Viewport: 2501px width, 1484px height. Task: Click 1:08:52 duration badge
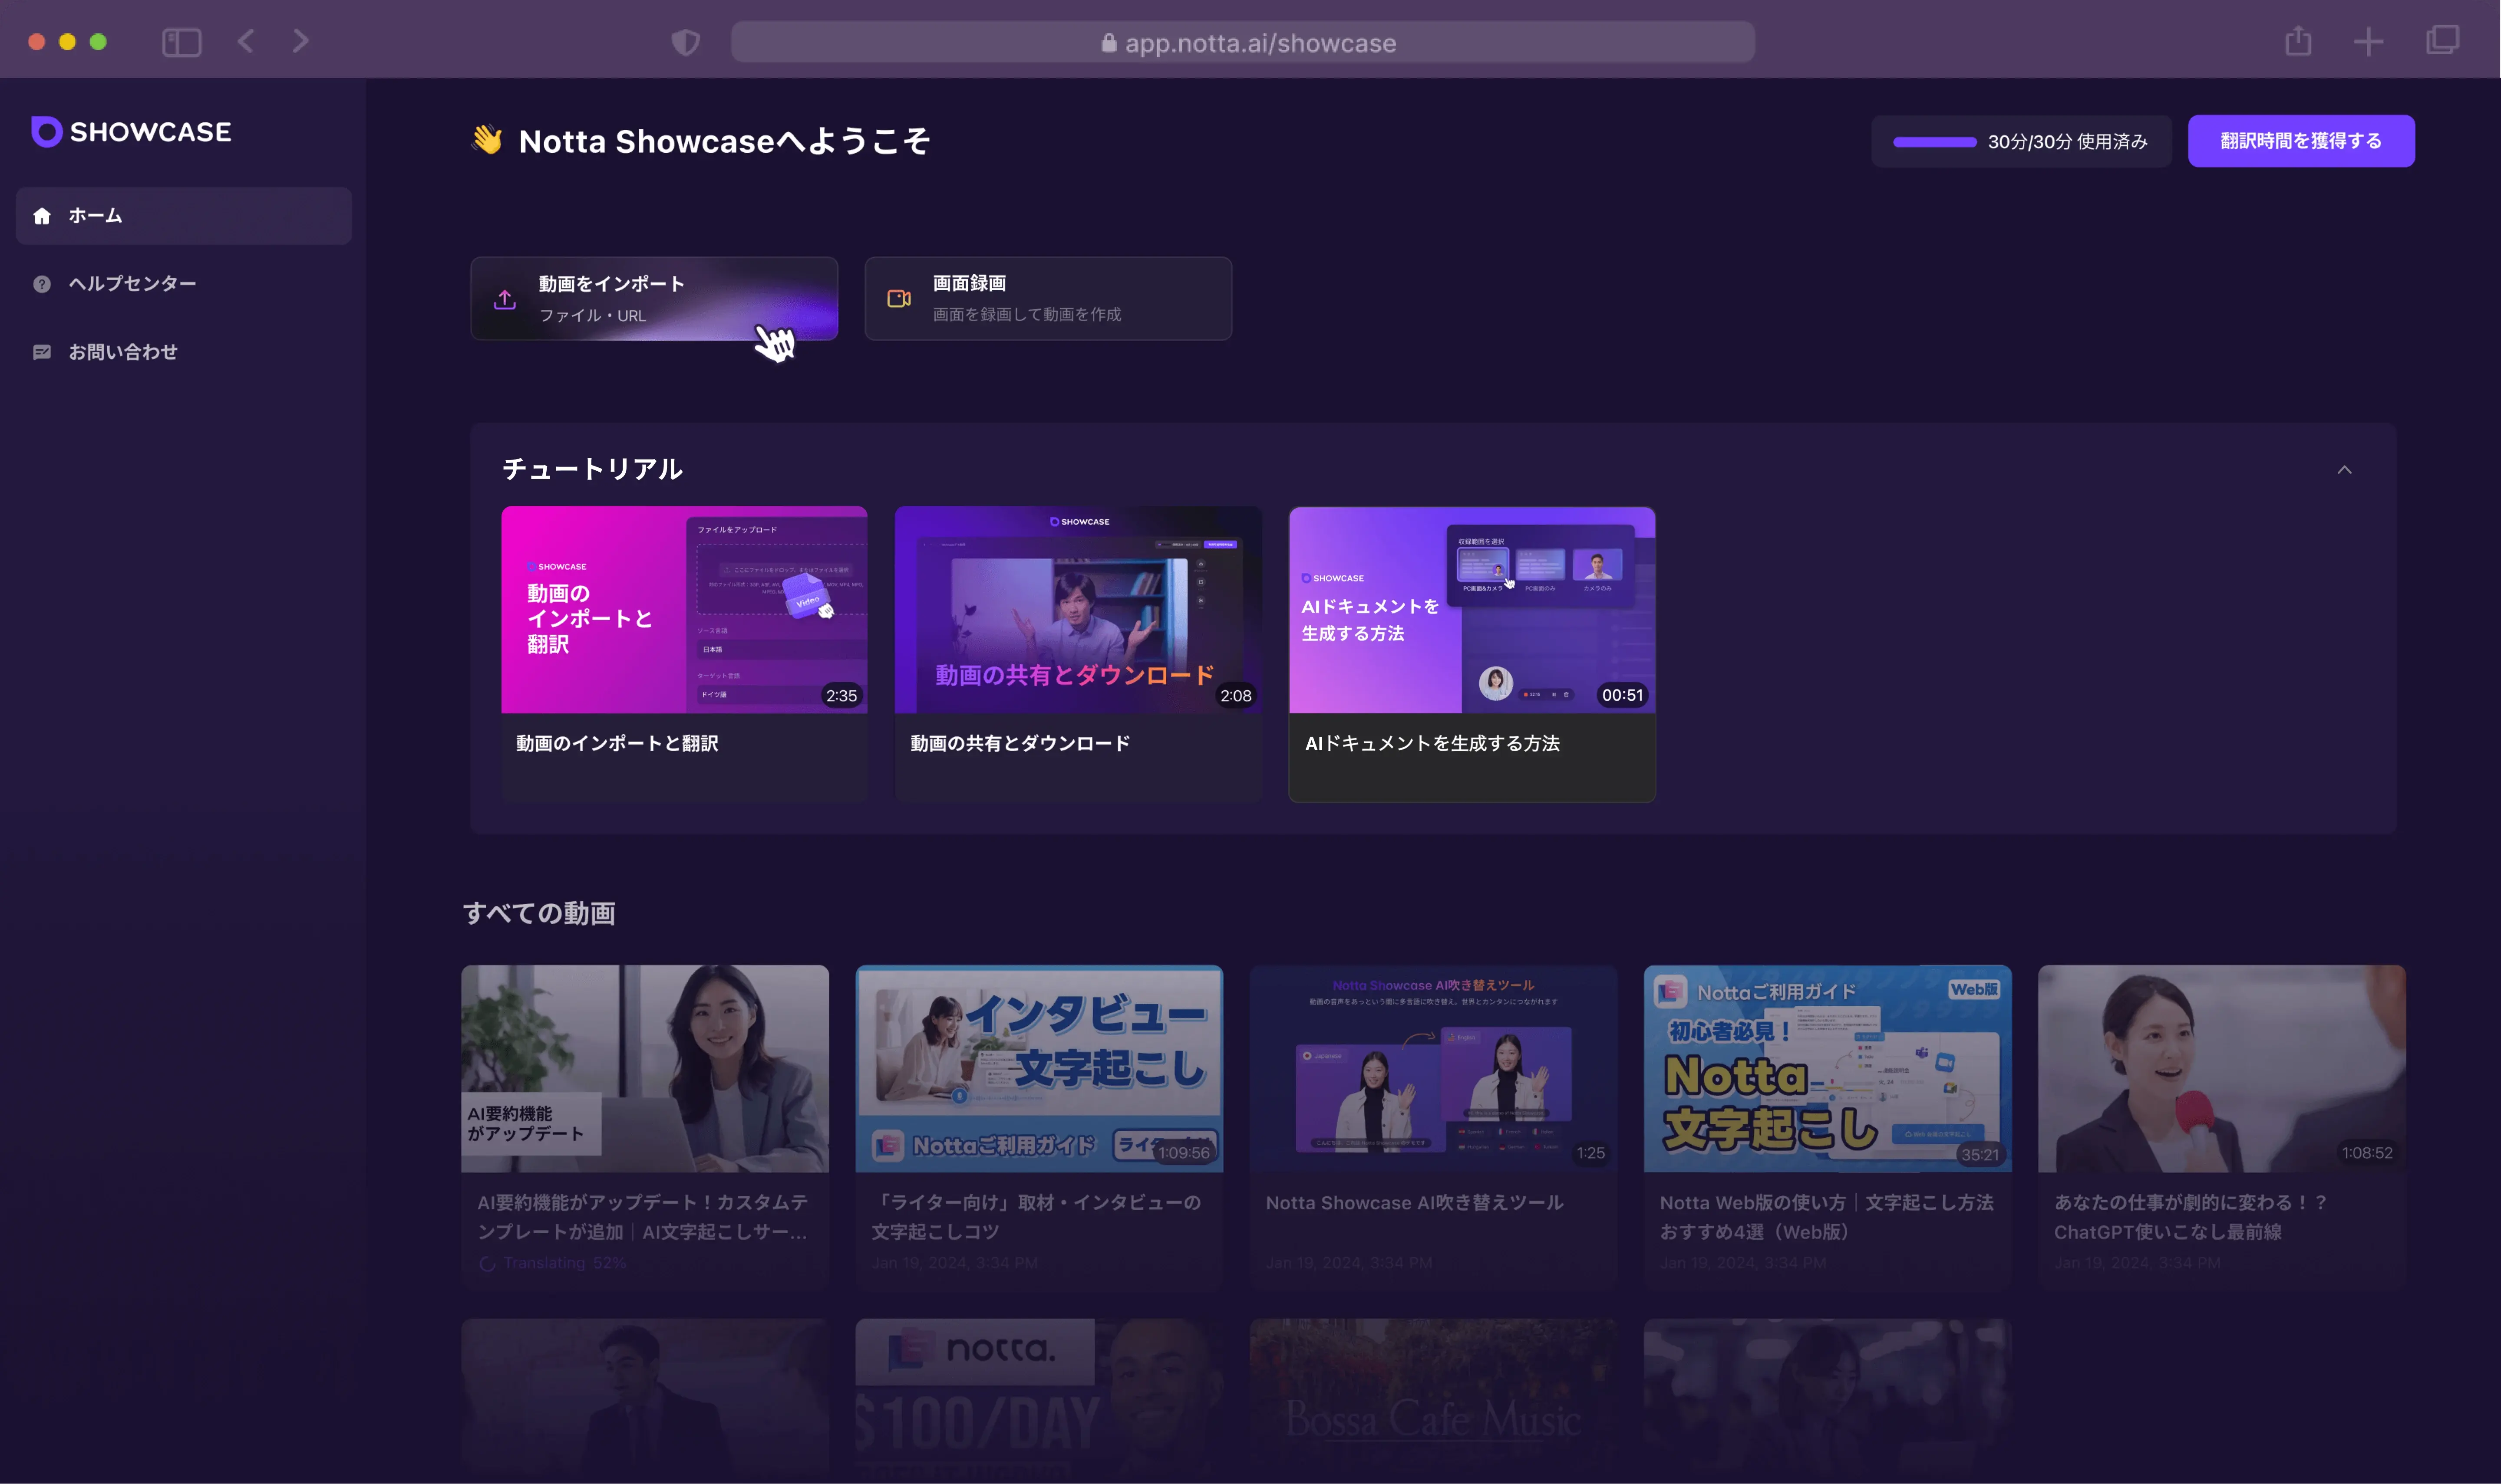pos(2367,1153)
